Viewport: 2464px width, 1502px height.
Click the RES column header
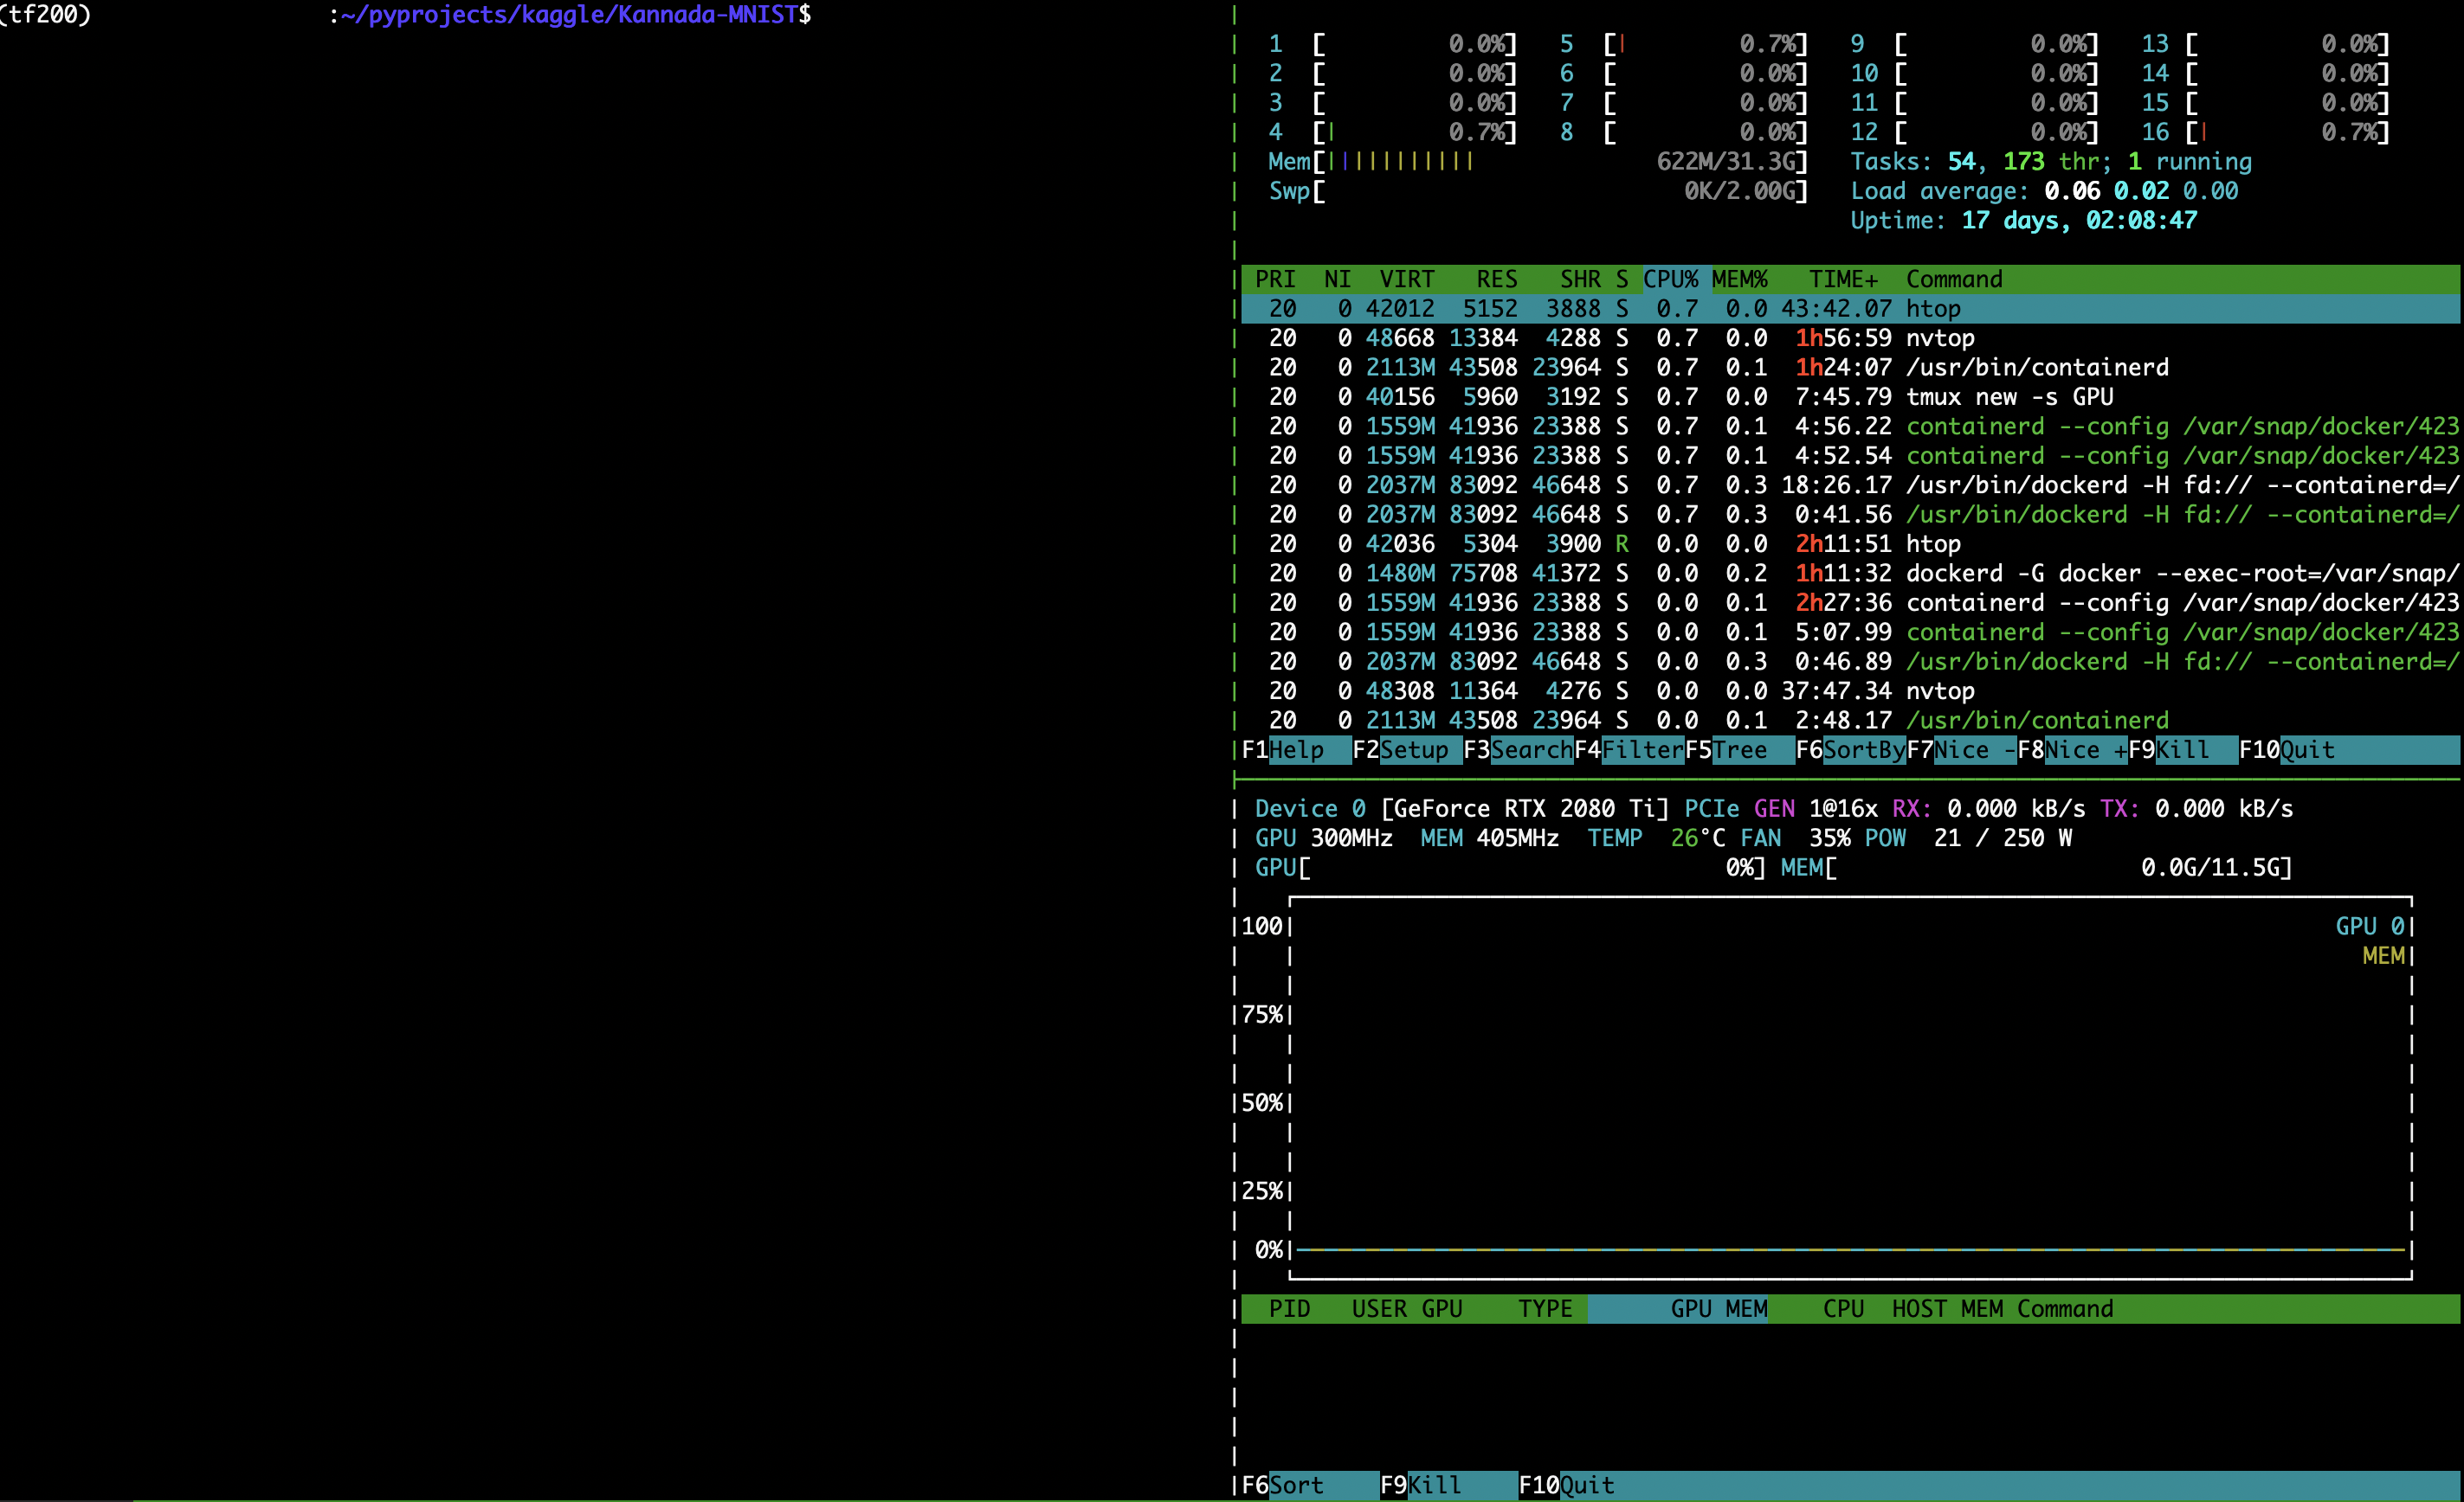point(1497,279)
